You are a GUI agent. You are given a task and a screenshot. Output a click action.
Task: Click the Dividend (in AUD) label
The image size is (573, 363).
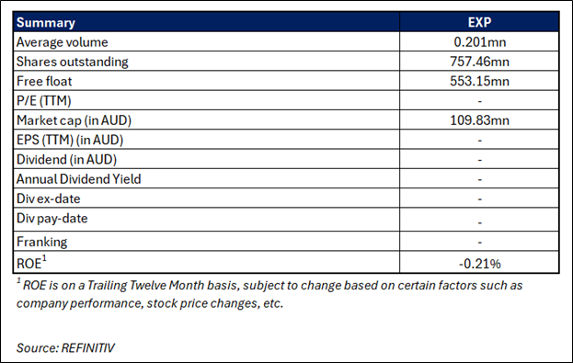click(66, 160)
